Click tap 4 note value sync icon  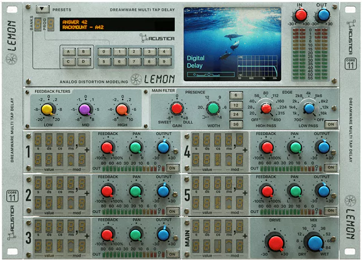pos(218,159)
